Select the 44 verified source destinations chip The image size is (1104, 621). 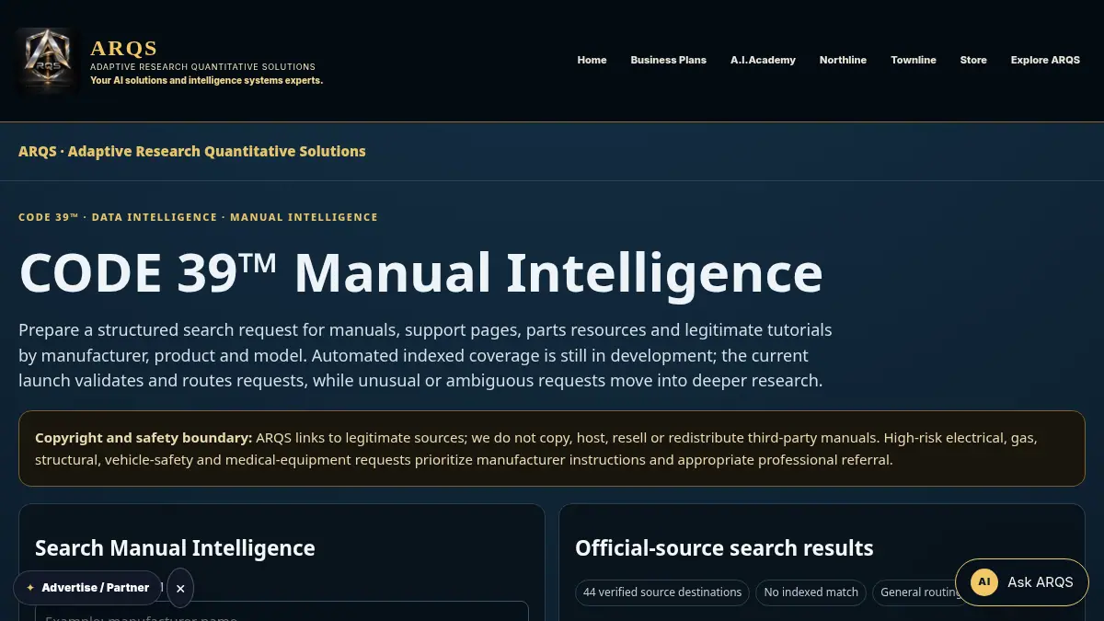(662, 592)
